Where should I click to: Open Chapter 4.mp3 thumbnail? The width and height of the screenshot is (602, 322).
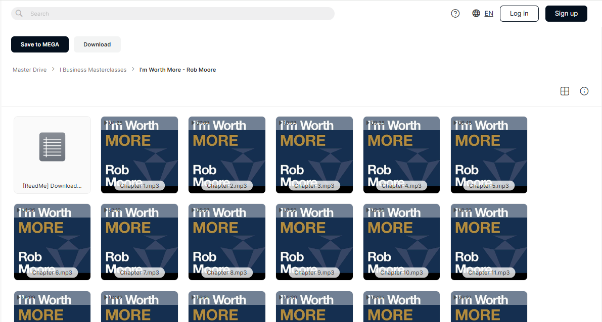tap(402, 155)
